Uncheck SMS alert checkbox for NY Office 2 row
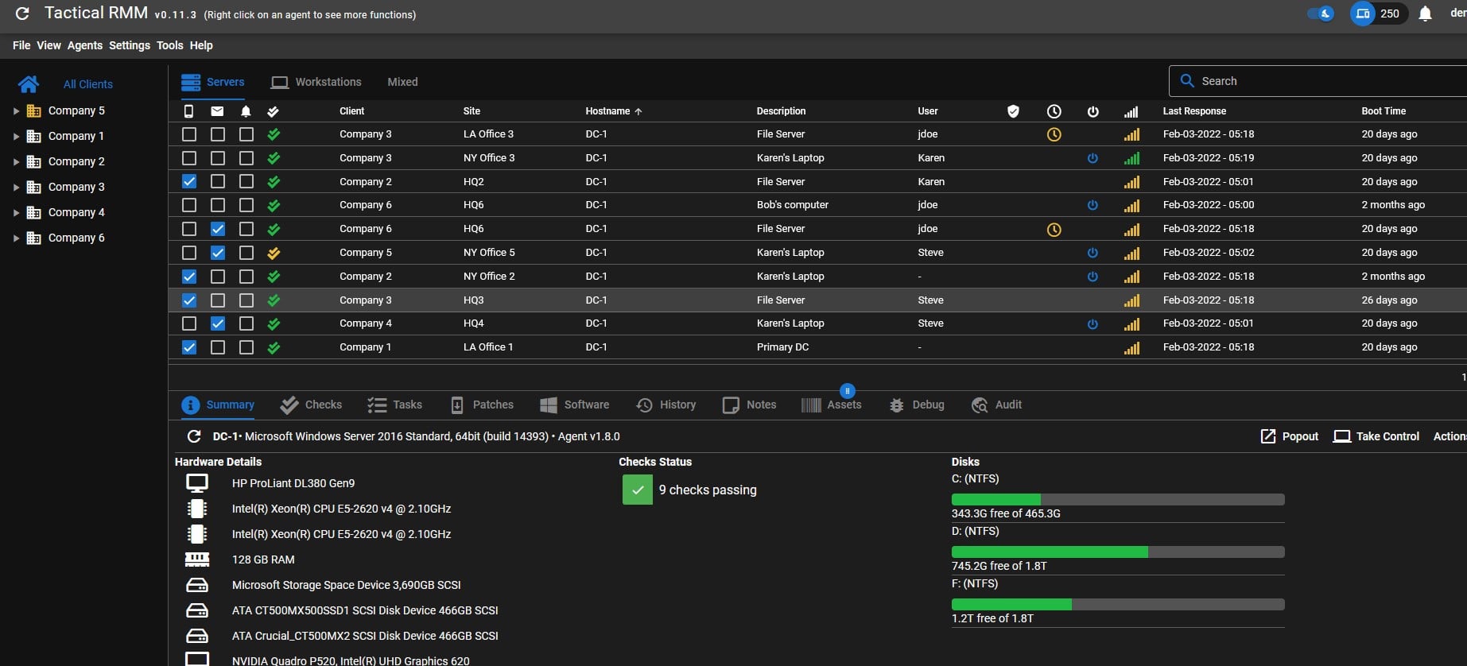 [188, 277]
